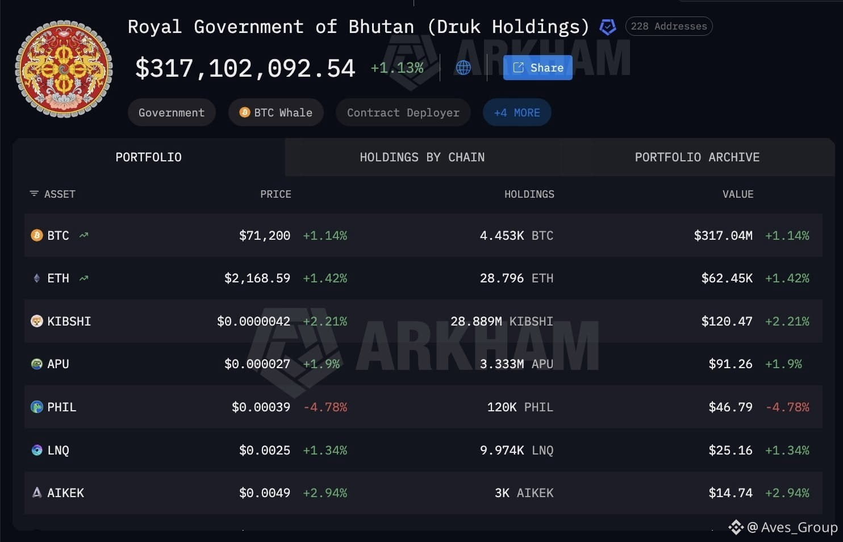This screenshot has height=542, width=843.
Task: Click the 4.453K BTC holdings cell
Action: (x=516, y=235)
